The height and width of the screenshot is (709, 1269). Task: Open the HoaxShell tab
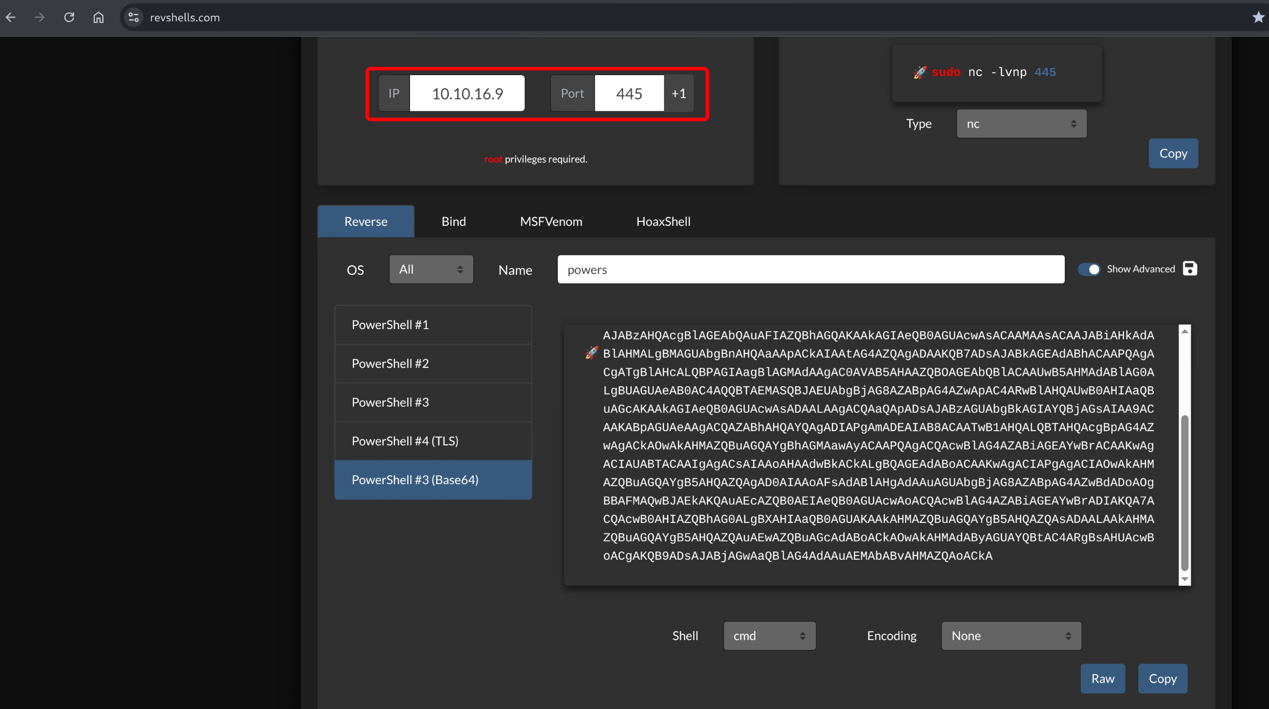pos(663,221)
